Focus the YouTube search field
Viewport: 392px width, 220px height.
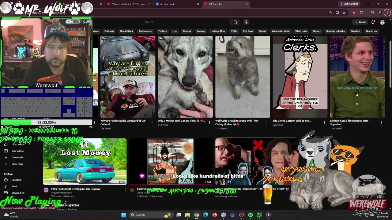pos(187,22)
